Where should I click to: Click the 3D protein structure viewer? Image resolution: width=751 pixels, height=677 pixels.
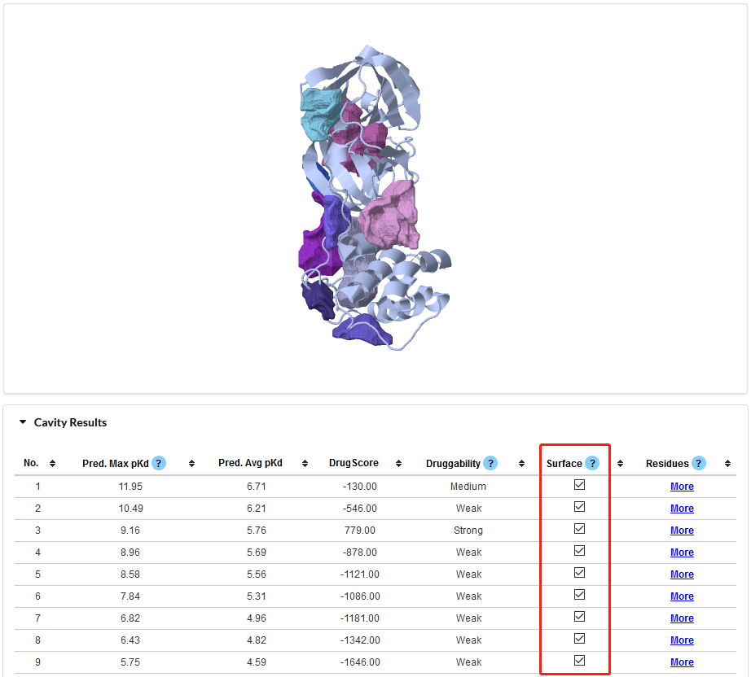[375, 199]
